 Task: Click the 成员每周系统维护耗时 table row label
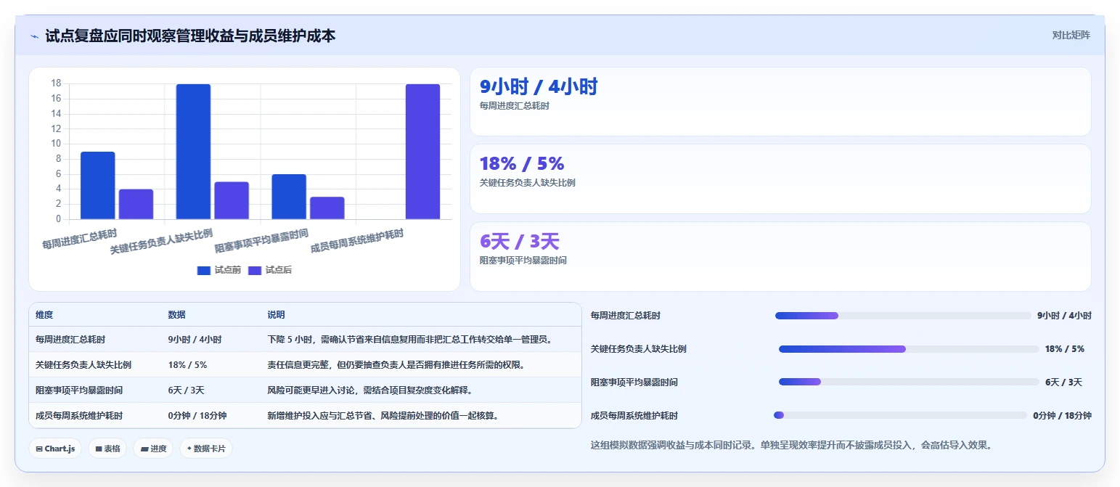[x=78, y=415]
